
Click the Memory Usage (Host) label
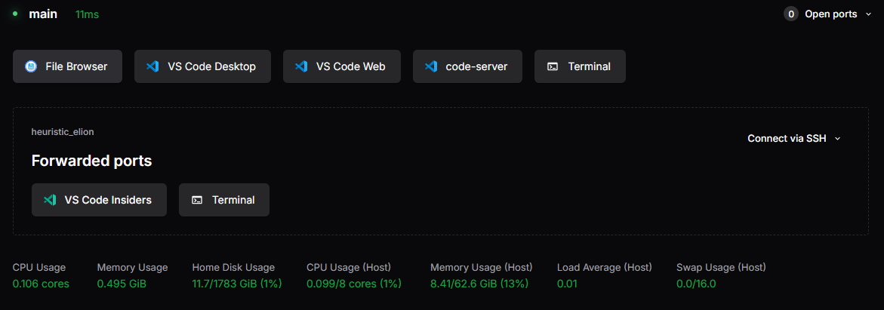pos(481,267)
